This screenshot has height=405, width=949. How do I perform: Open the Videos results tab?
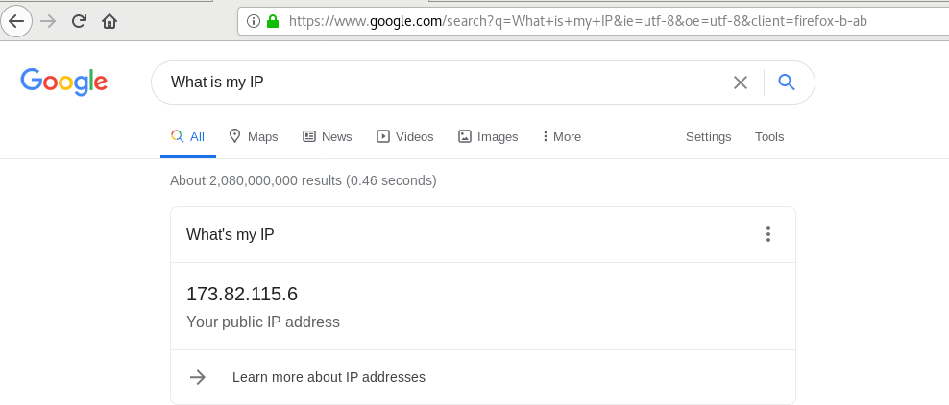[x=405, y=137]
